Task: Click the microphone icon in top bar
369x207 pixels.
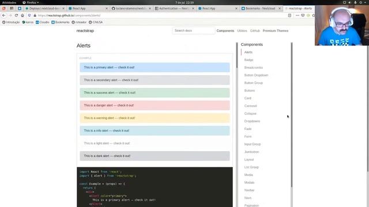Action: (x=355, y=2)
